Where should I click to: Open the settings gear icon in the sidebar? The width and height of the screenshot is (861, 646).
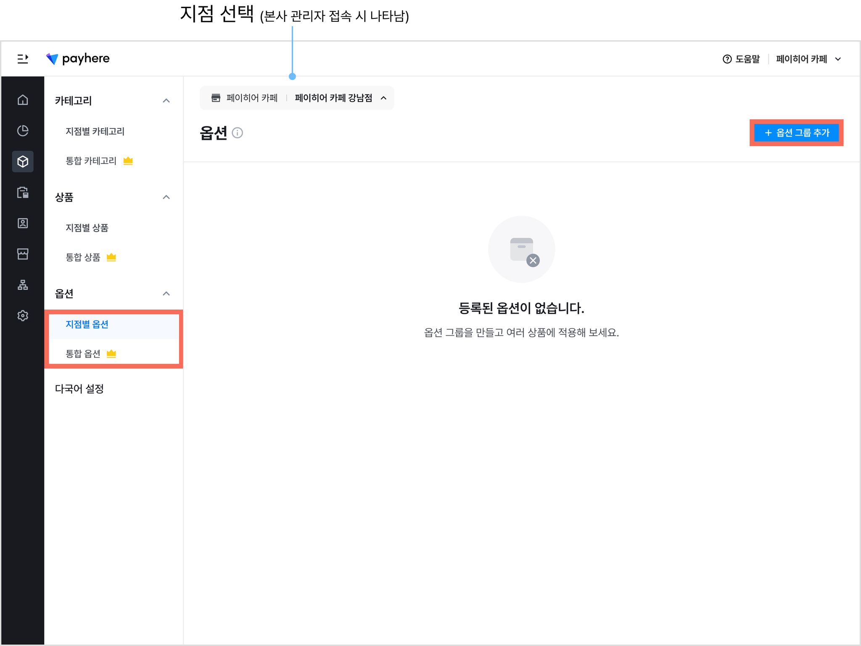23,315
